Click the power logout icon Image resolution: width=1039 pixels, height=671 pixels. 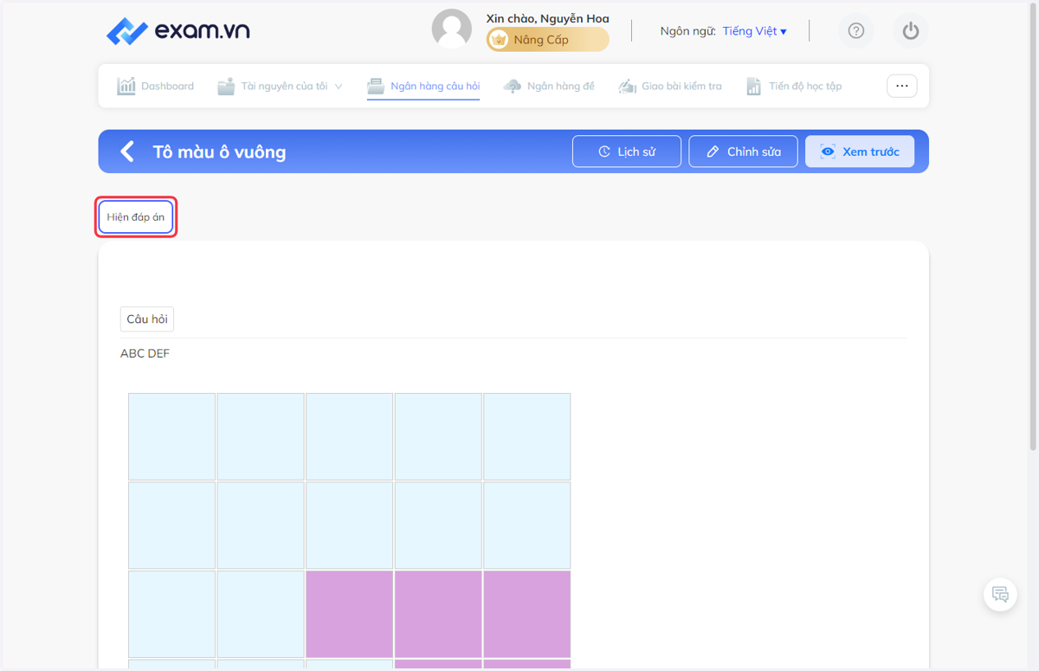pos(910,31)
